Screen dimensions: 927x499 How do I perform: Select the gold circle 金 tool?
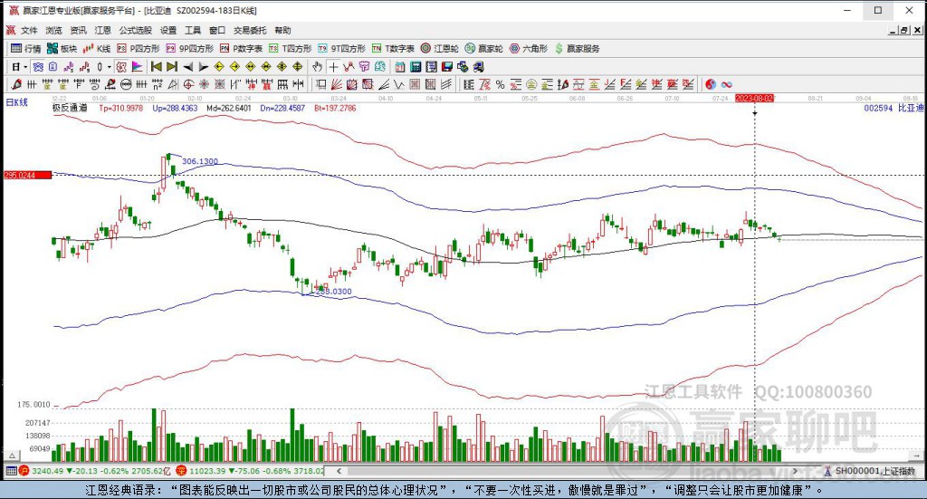click(x=531, y=84)
